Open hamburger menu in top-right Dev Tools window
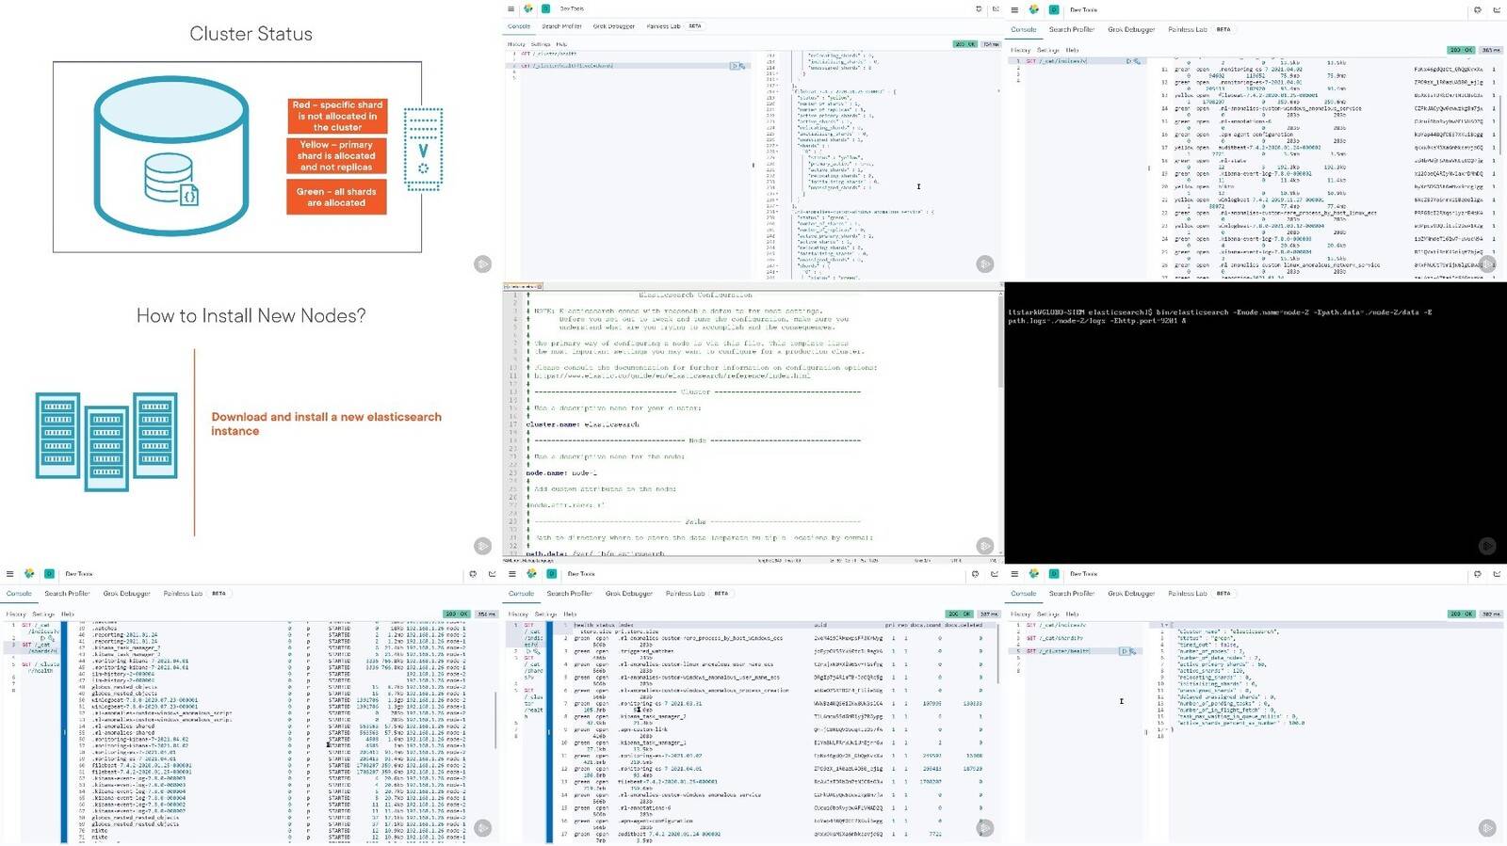 (x=1013, y=9)
